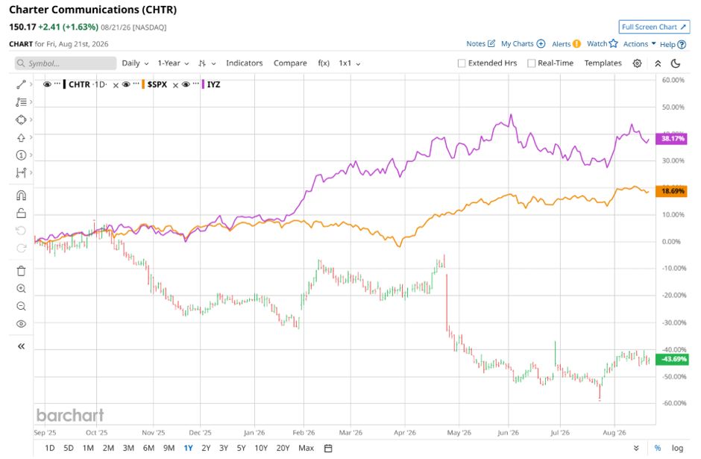Click Full Screen Chart button

pos(654,27)
